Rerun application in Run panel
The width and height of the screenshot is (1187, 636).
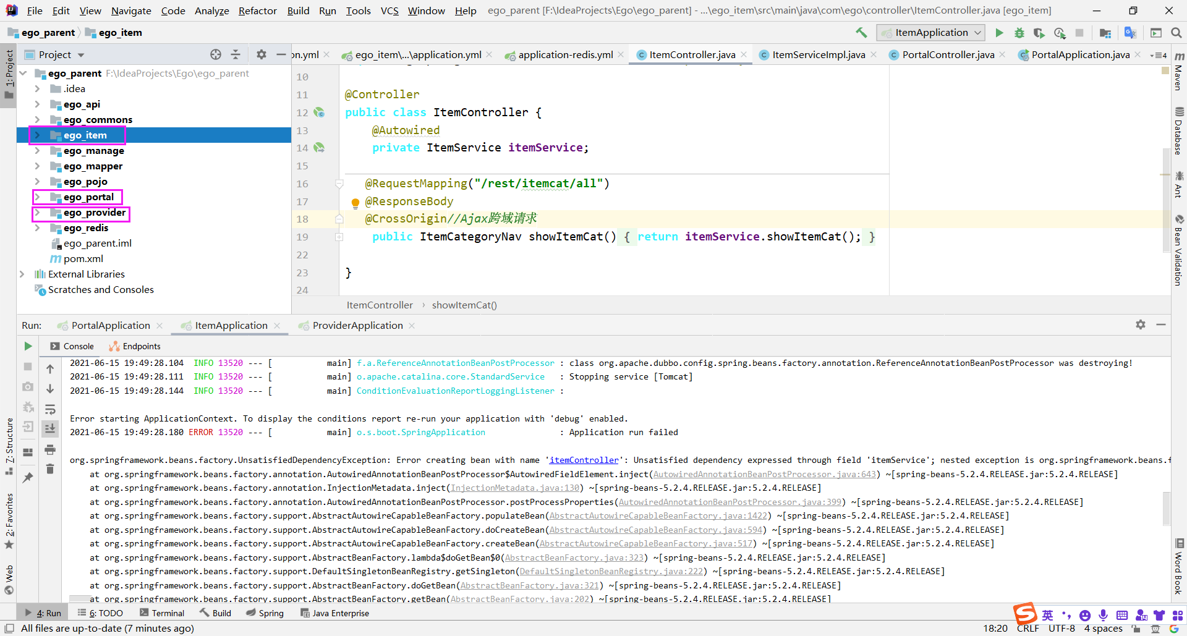(x=28, y=346)
